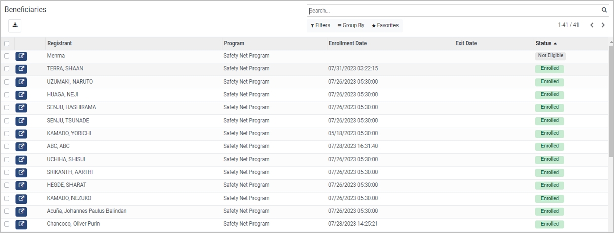Click the search magnifier icon

tap(604, 10)
